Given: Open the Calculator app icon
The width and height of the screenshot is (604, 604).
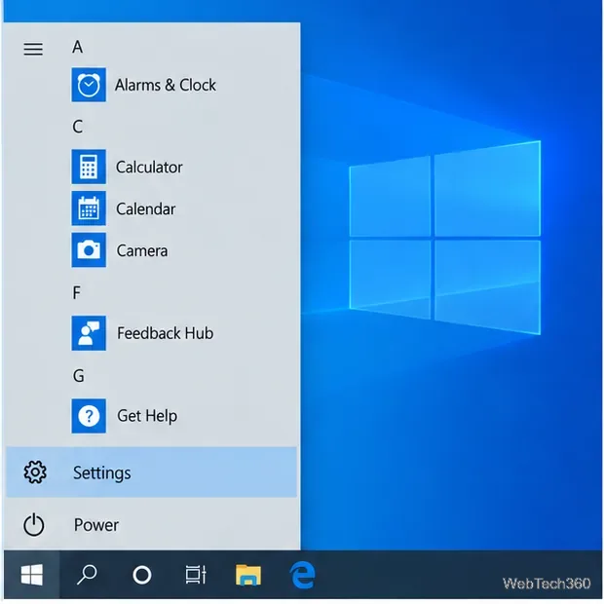Looking at the screenshot, I should (89, 167).
